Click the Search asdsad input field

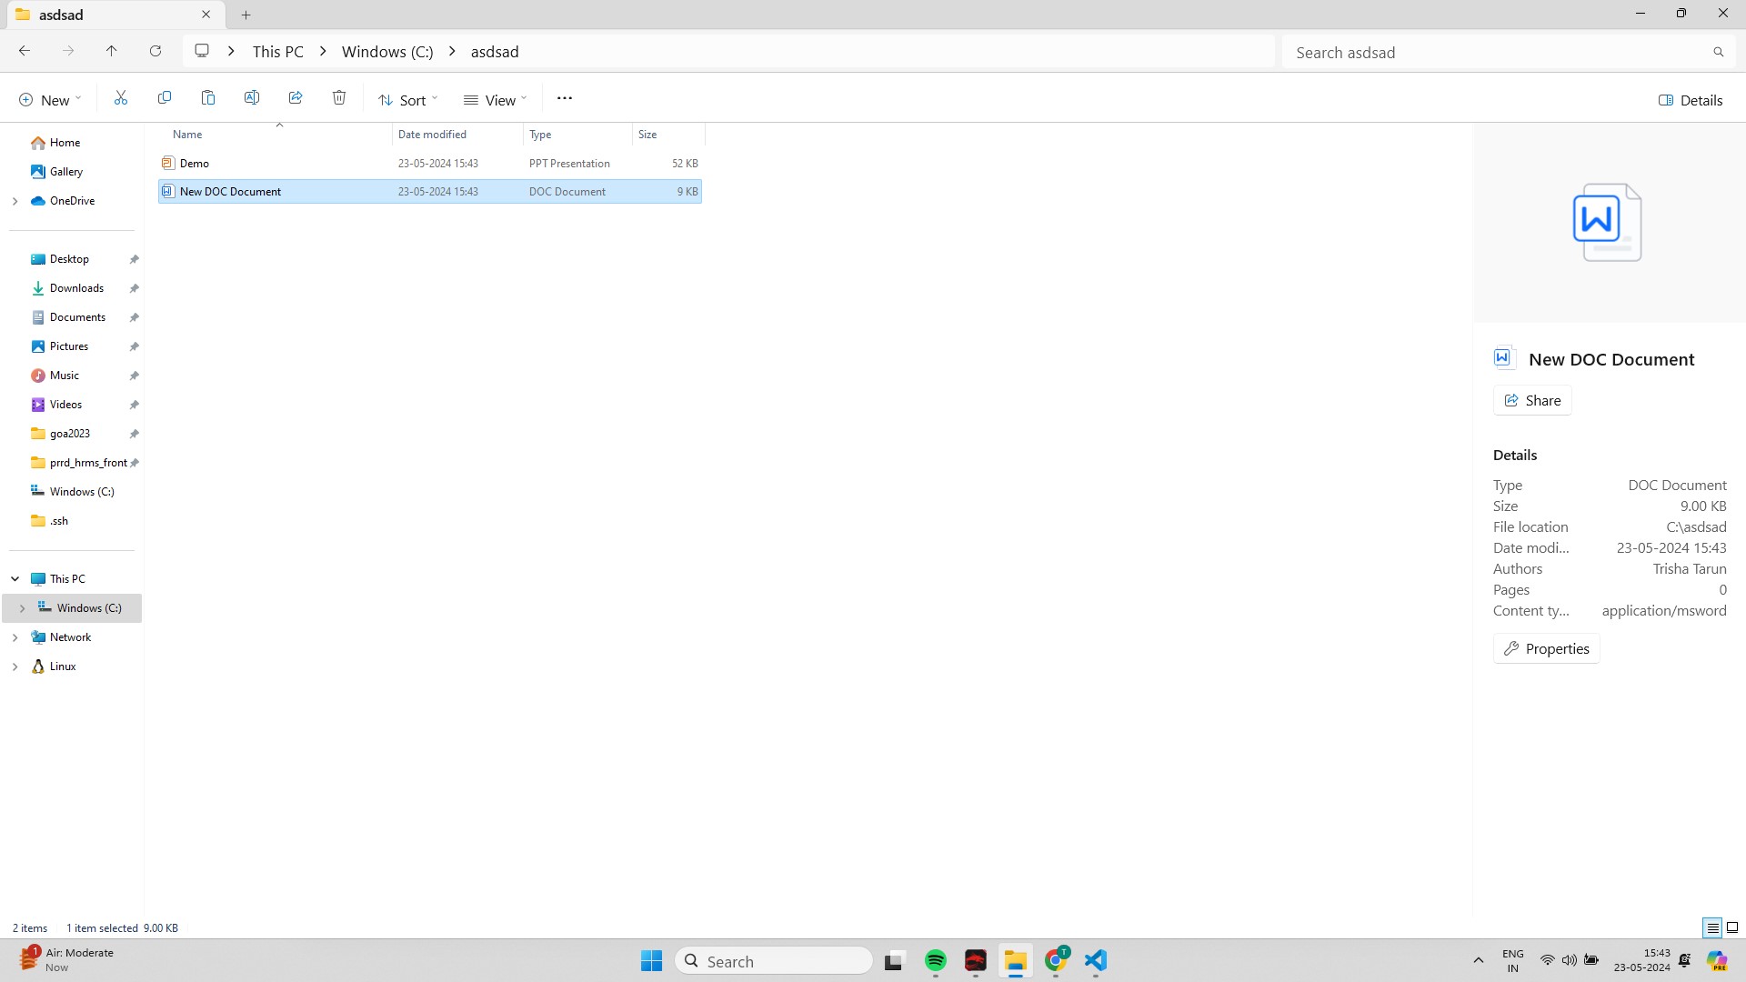[1500, 53]
